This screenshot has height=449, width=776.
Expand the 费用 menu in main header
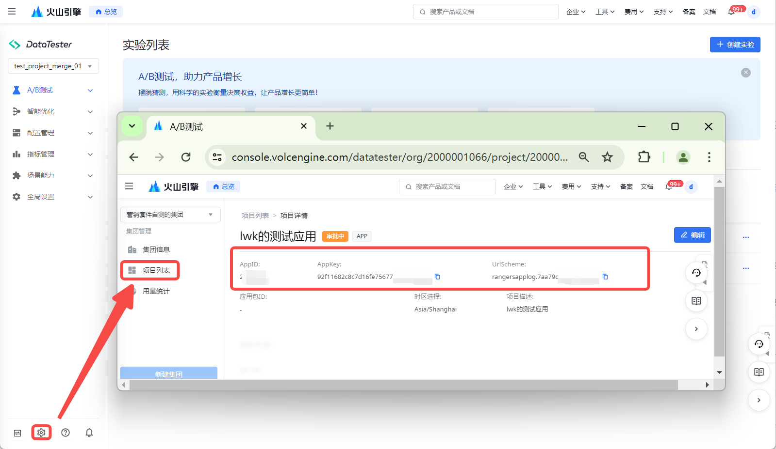pyautogui.click(x=634, y=12)
